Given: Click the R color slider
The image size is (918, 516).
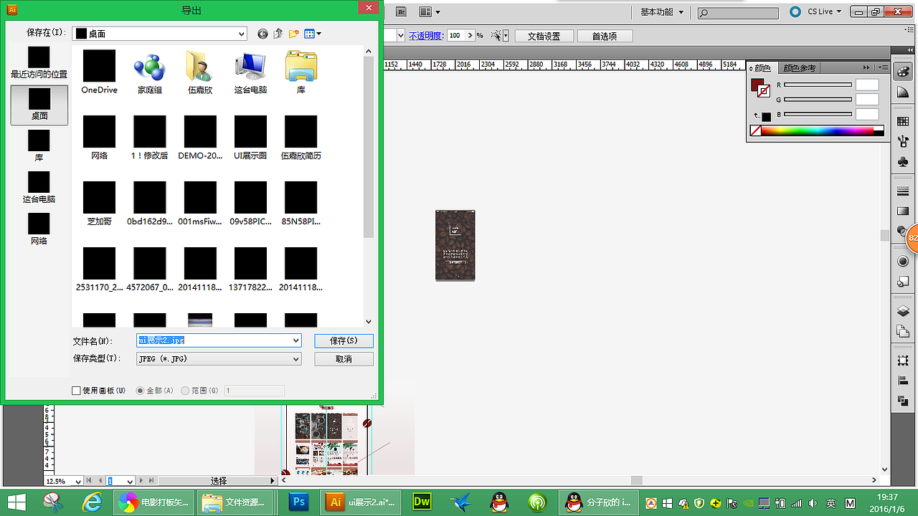Looking at the screenshot, I should pyautogui.click(x=818, y=85).
